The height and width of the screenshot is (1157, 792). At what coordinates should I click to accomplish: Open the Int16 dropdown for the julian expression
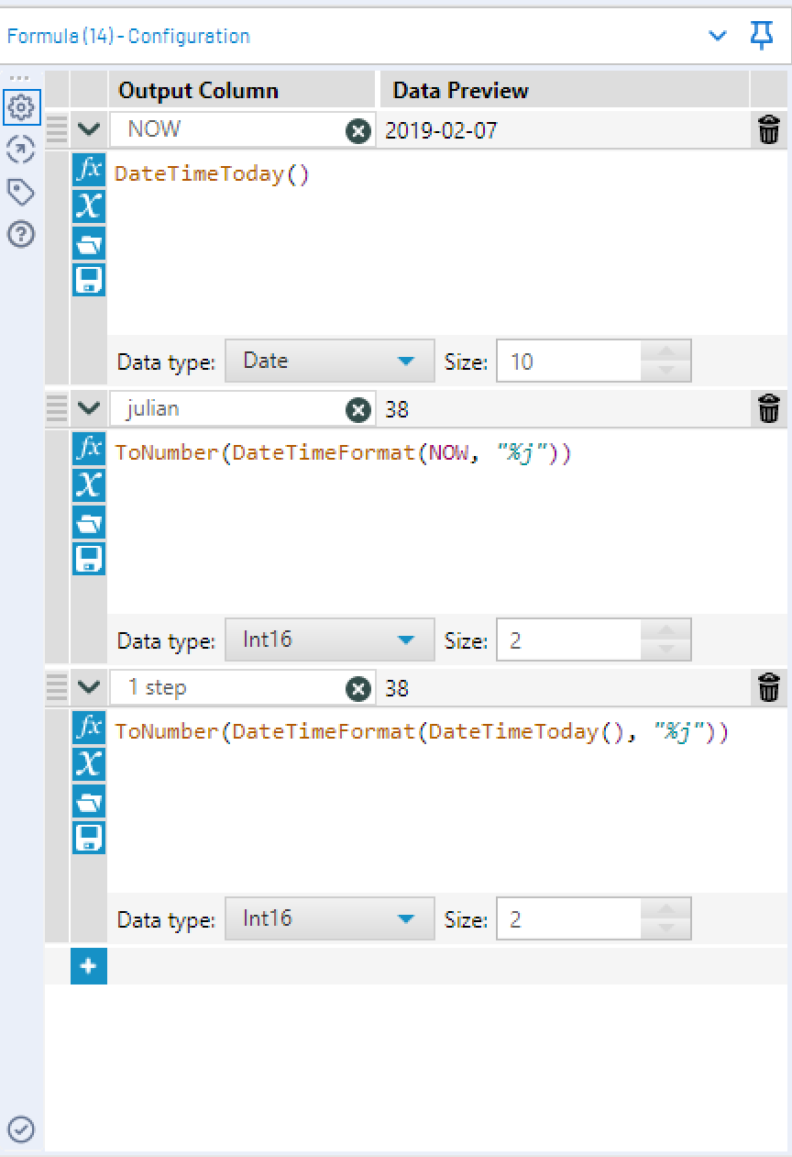coord(329,640)
